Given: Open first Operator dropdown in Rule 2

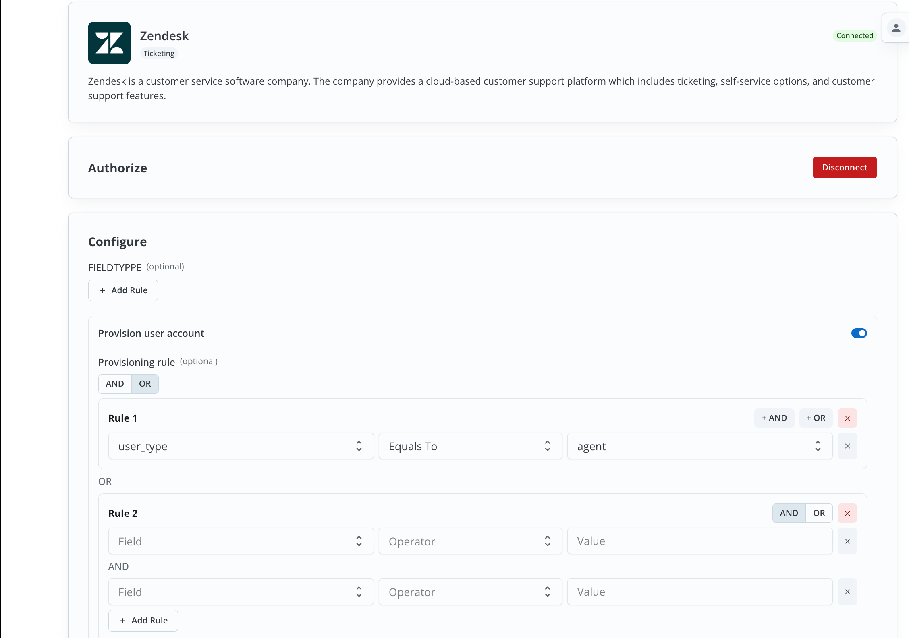Looking at the screenshot, I should point(470,541).
